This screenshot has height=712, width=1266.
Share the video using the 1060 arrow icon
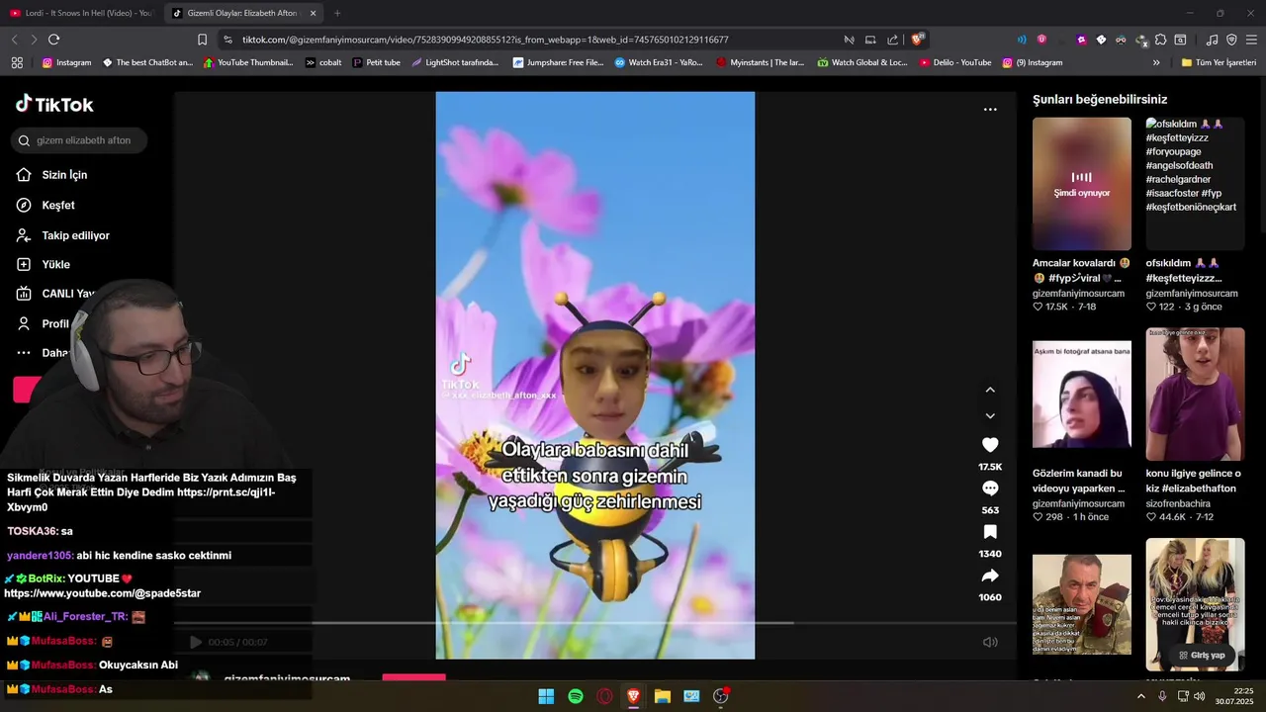tap(990, 576)
